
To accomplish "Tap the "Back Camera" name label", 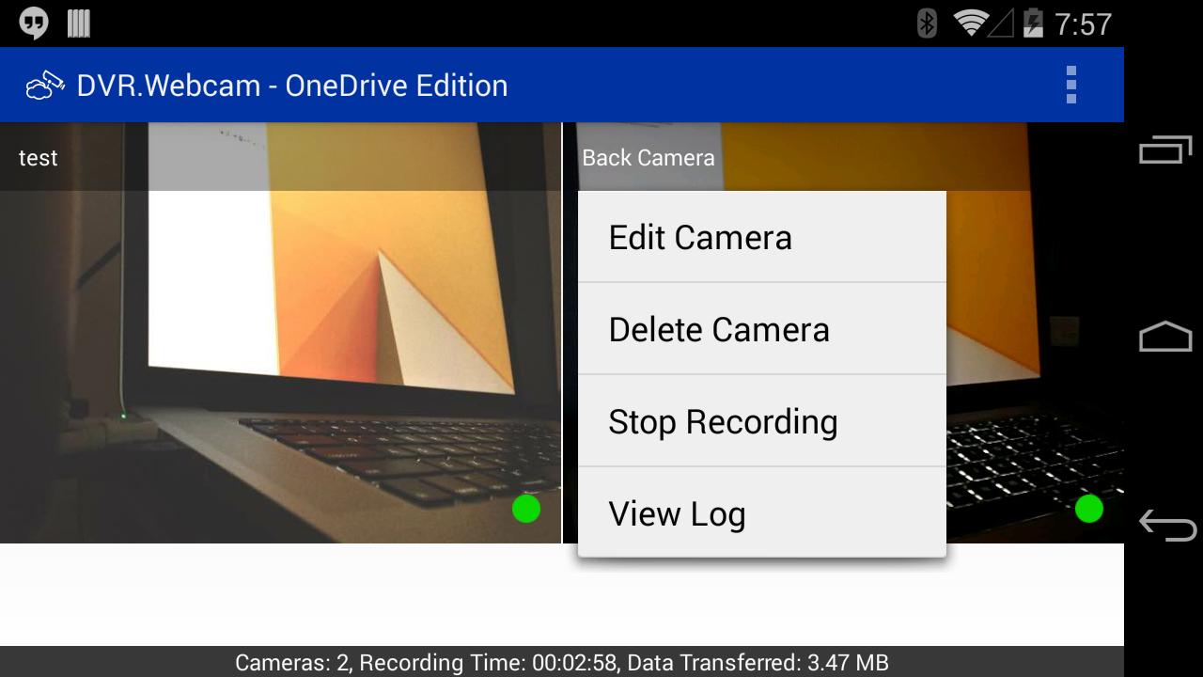I will point(648,157).
